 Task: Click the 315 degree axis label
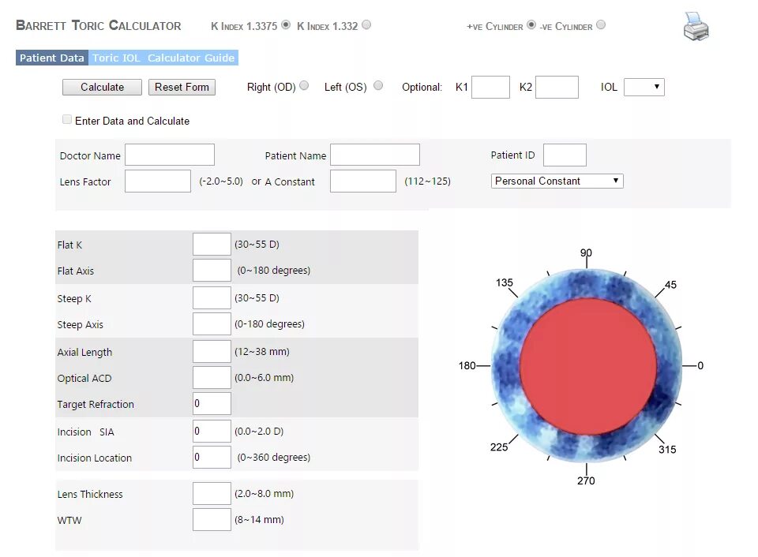pos(667,449)
